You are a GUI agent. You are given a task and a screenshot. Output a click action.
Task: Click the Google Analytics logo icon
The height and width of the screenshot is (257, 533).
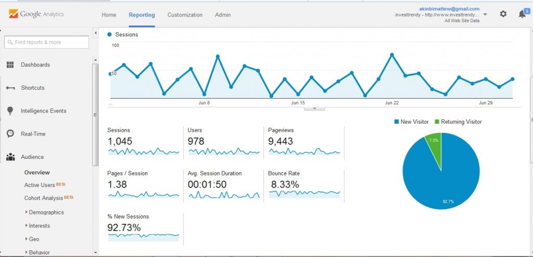pyautogui.click(x=13, y=14)
